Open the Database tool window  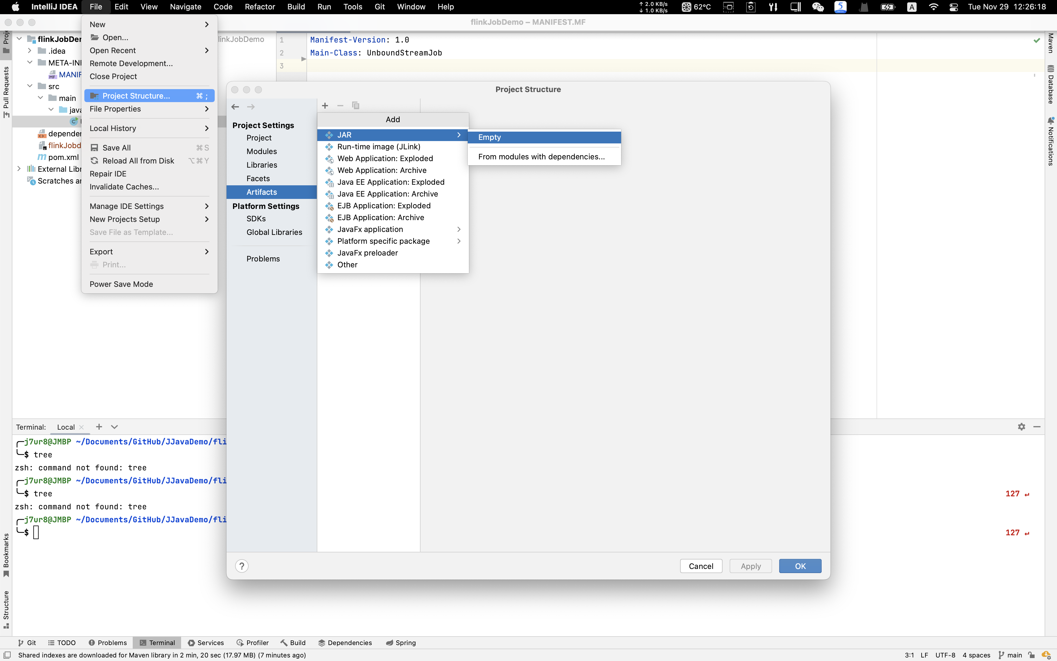(1051, 84)
